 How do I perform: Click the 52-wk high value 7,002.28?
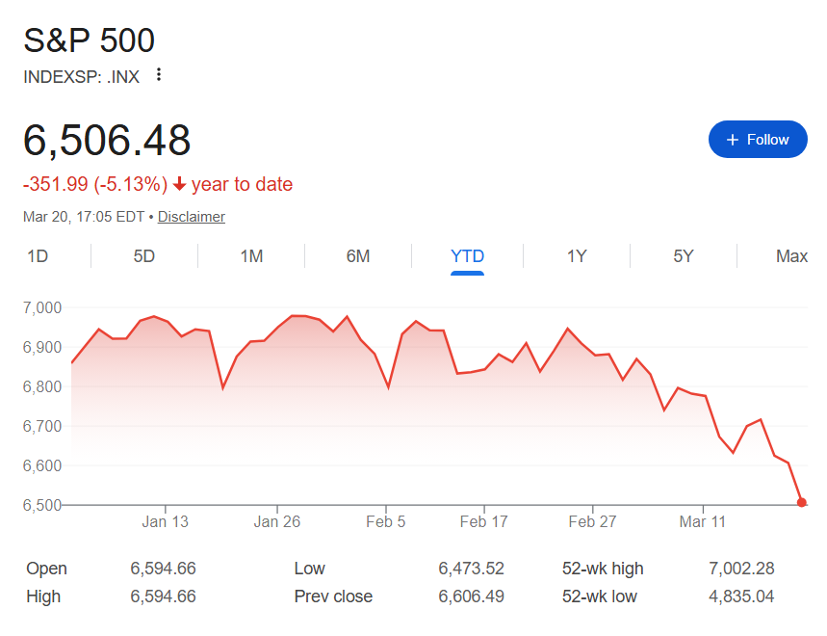point(739,569)
